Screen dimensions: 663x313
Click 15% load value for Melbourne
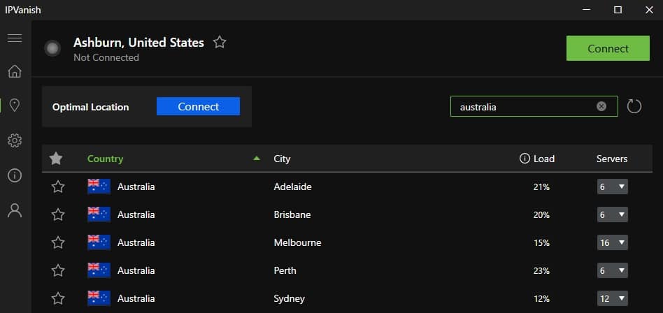point(541,242)
